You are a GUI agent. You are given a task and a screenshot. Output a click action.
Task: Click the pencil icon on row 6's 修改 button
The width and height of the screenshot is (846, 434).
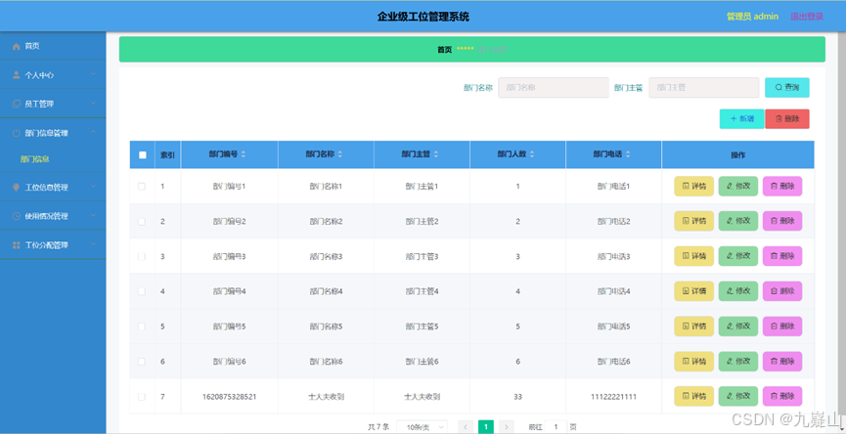[x=730, y=362]
